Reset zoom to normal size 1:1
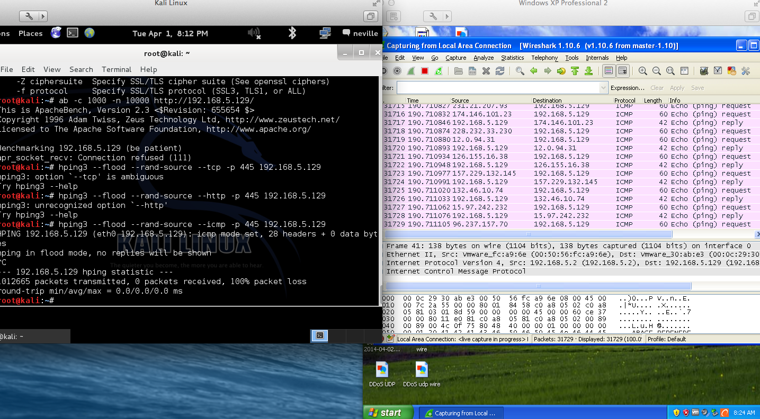 pos(670,71)
